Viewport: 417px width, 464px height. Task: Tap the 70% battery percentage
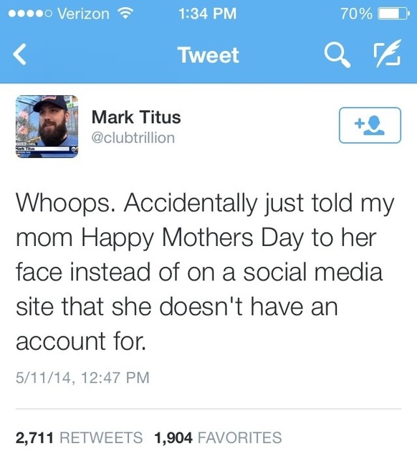pos(356,14)
